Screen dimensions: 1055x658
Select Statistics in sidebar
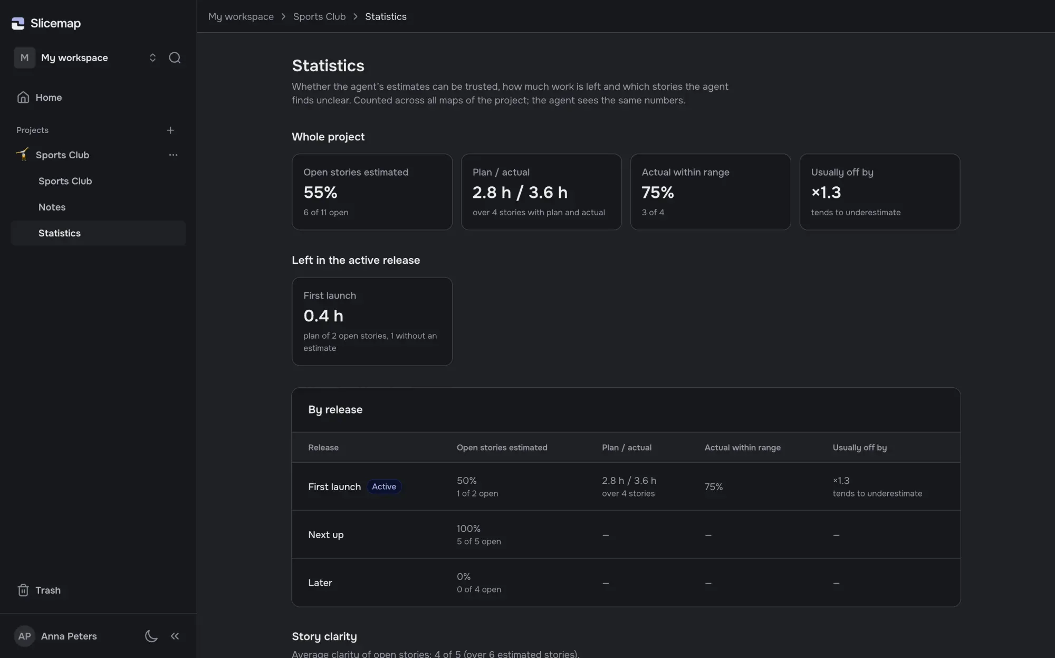point(98,233)
